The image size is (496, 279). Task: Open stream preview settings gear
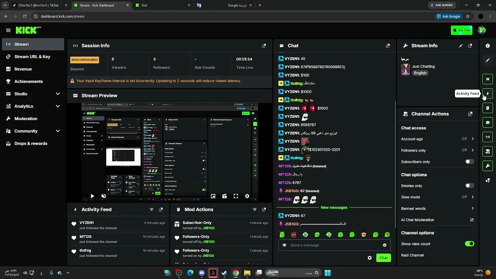[247, 196]
